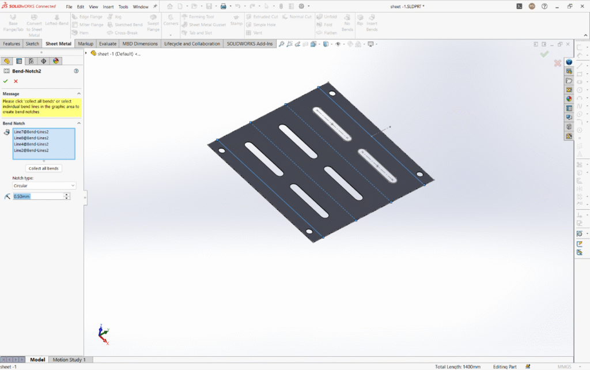The width and height of the screenshot is (590, 370).
Task: Switch to the Evaluate tab
Action: click(107, 44)
